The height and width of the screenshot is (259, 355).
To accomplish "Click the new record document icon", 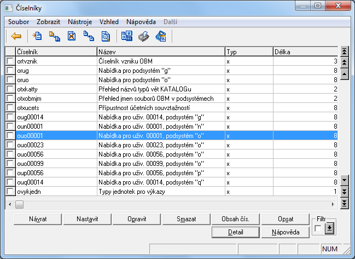I will pos(37,37).
